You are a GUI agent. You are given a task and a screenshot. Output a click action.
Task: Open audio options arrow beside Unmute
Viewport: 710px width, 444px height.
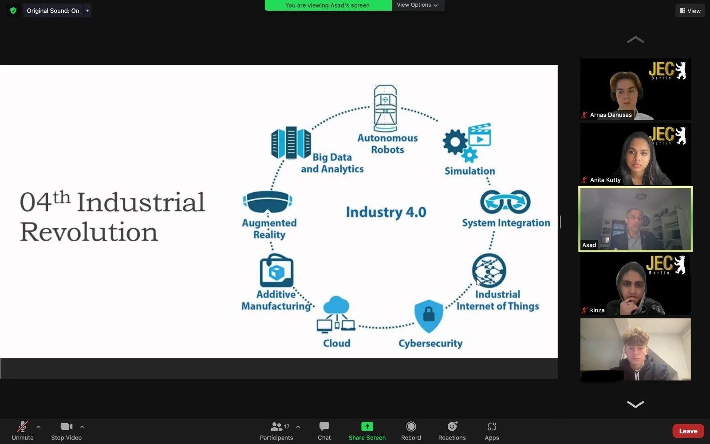[x=39, y=427]
